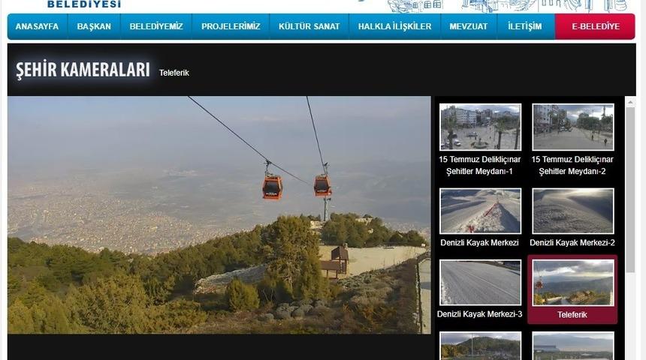Click the red E-BELEDİYE button

596,26
